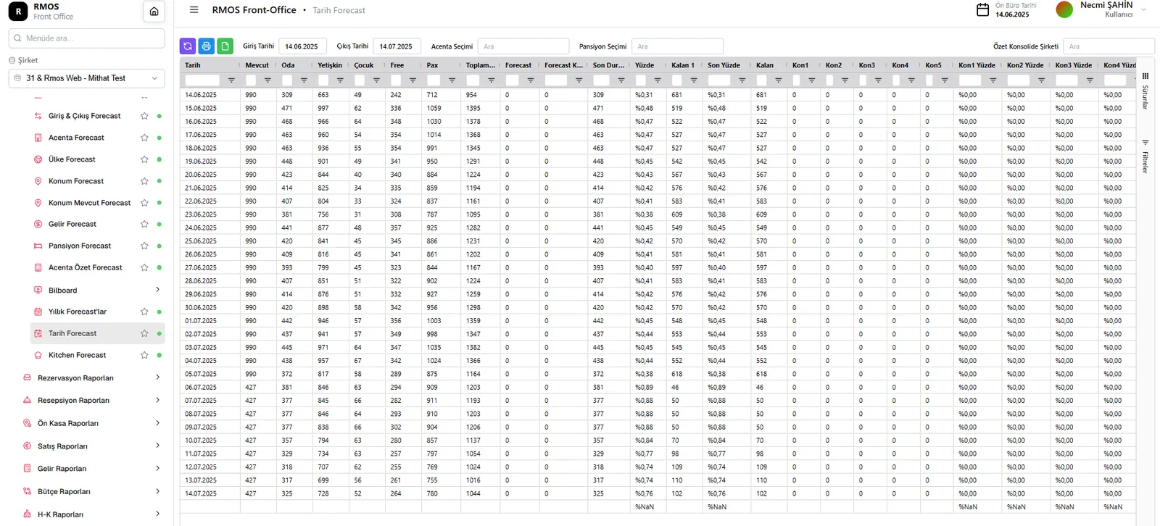Export report using the green file button
This screenshot has height=526, width=1160.
click(225, 46)
